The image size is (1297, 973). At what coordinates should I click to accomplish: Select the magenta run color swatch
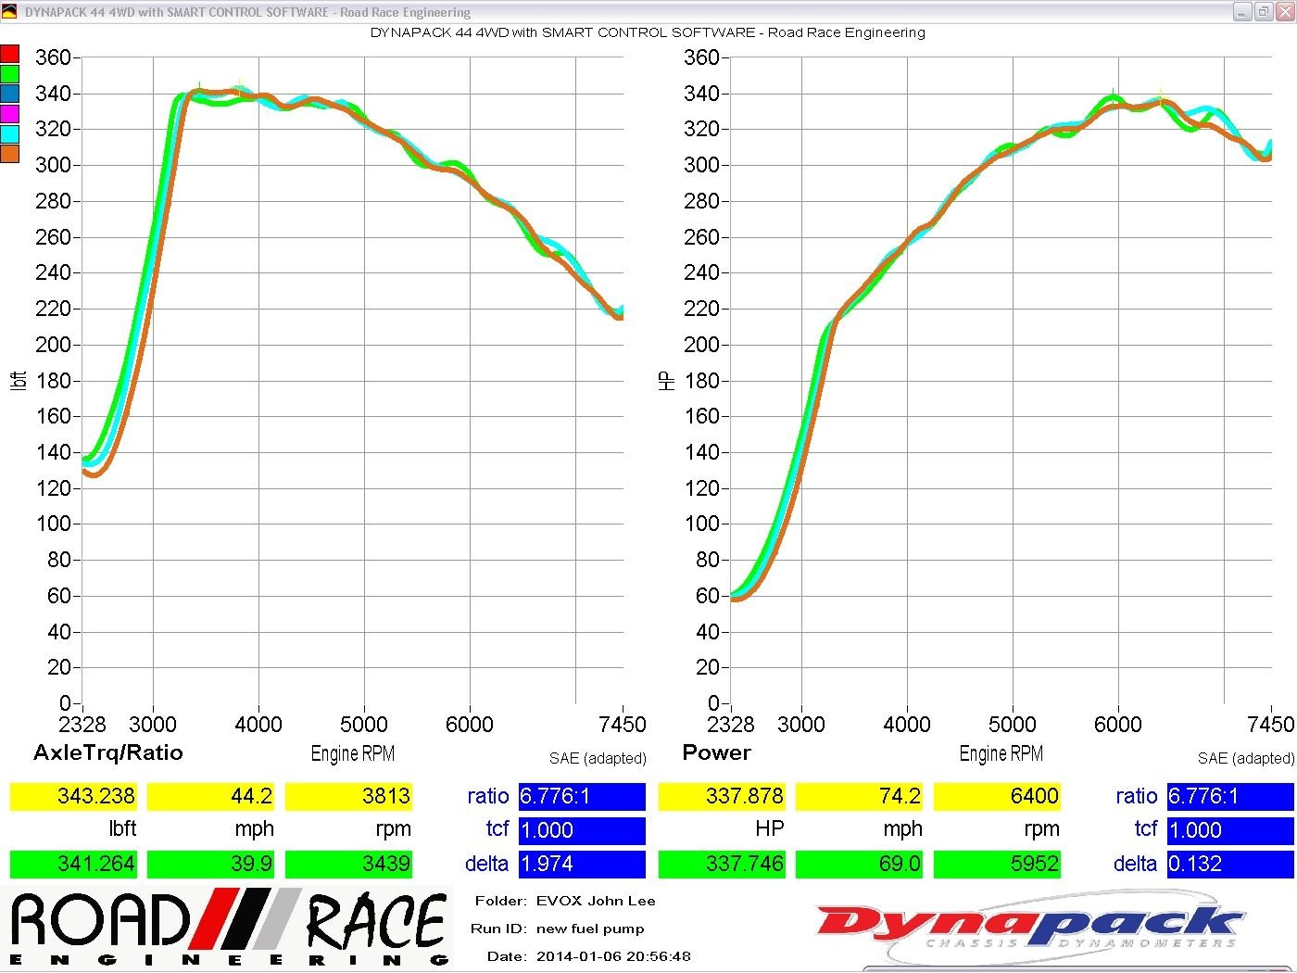[9, 114]
